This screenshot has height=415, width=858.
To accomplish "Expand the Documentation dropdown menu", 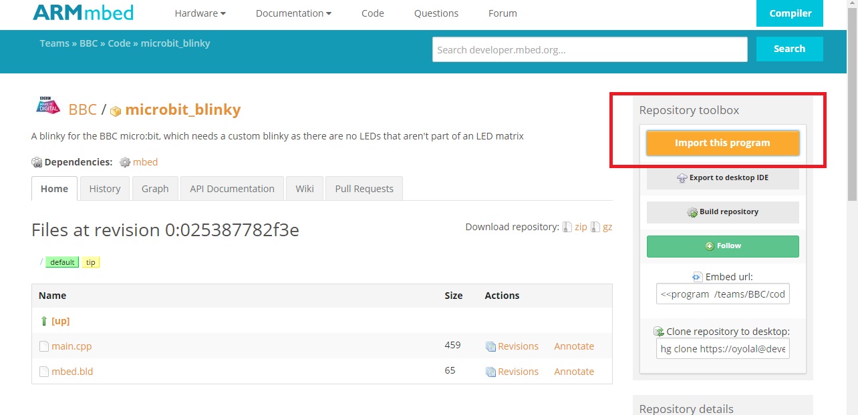I will 293,13.
